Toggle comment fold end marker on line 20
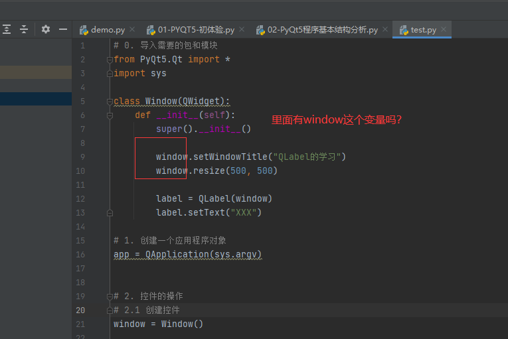Screen dimensions: 508x339 pyautogui.click(x=110, y=310)
